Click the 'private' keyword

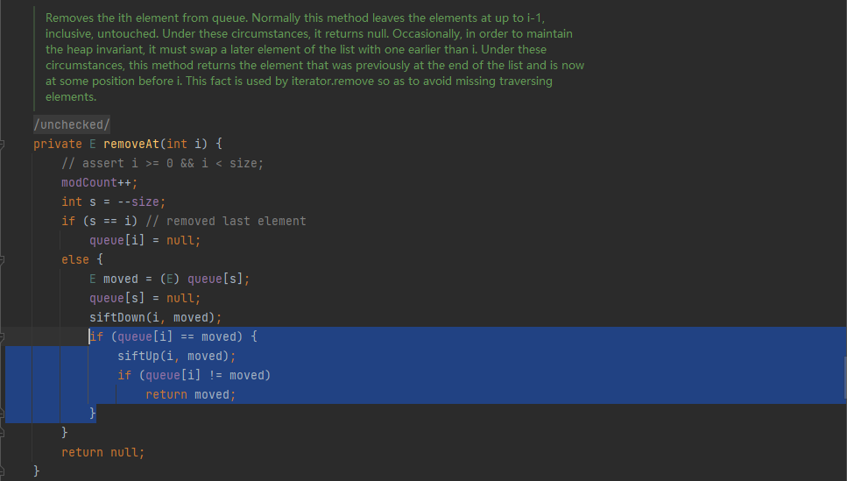coord(58,144)
